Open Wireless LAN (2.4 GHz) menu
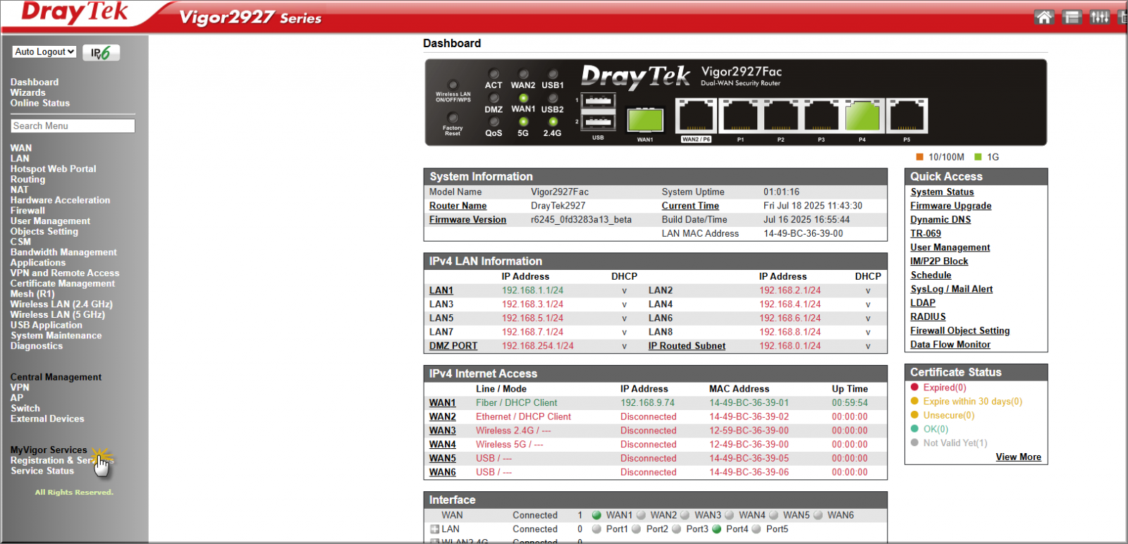The width and height of the screenshot is (1128, 544). [61, 304]
